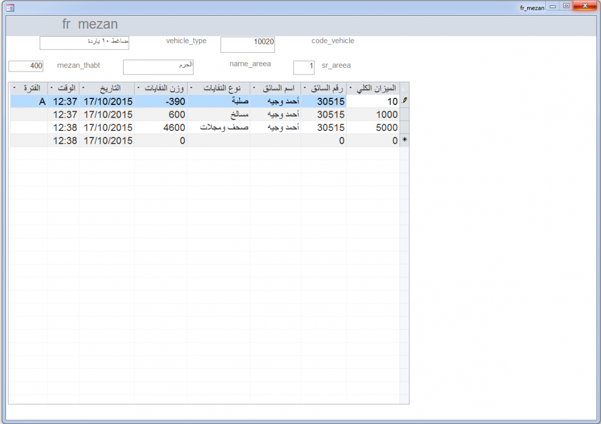Restore the fr_mezan form window

(566, 6)
